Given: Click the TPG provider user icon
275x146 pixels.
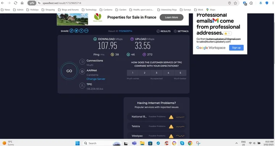Looking at the screenshot, I should coord(82,86).
